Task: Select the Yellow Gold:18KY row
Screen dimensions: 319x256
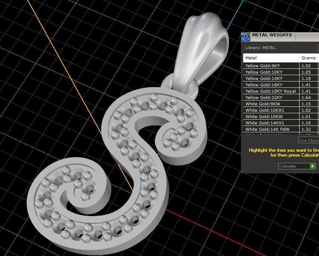Action: (281, 85)
